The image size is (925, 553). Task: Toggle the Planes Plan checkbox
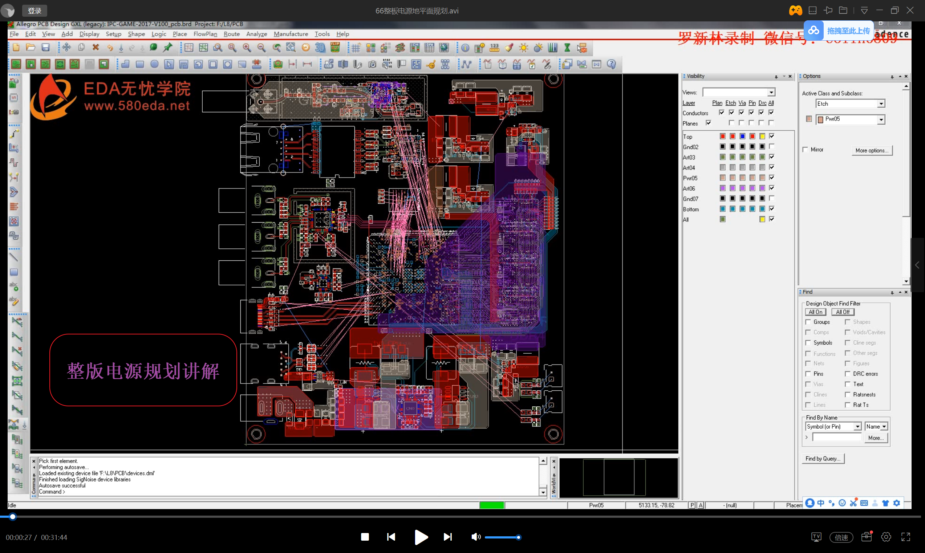[709, 123]
